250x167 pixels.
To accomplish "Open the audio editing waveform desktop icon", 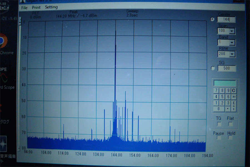I will [3, 144].
